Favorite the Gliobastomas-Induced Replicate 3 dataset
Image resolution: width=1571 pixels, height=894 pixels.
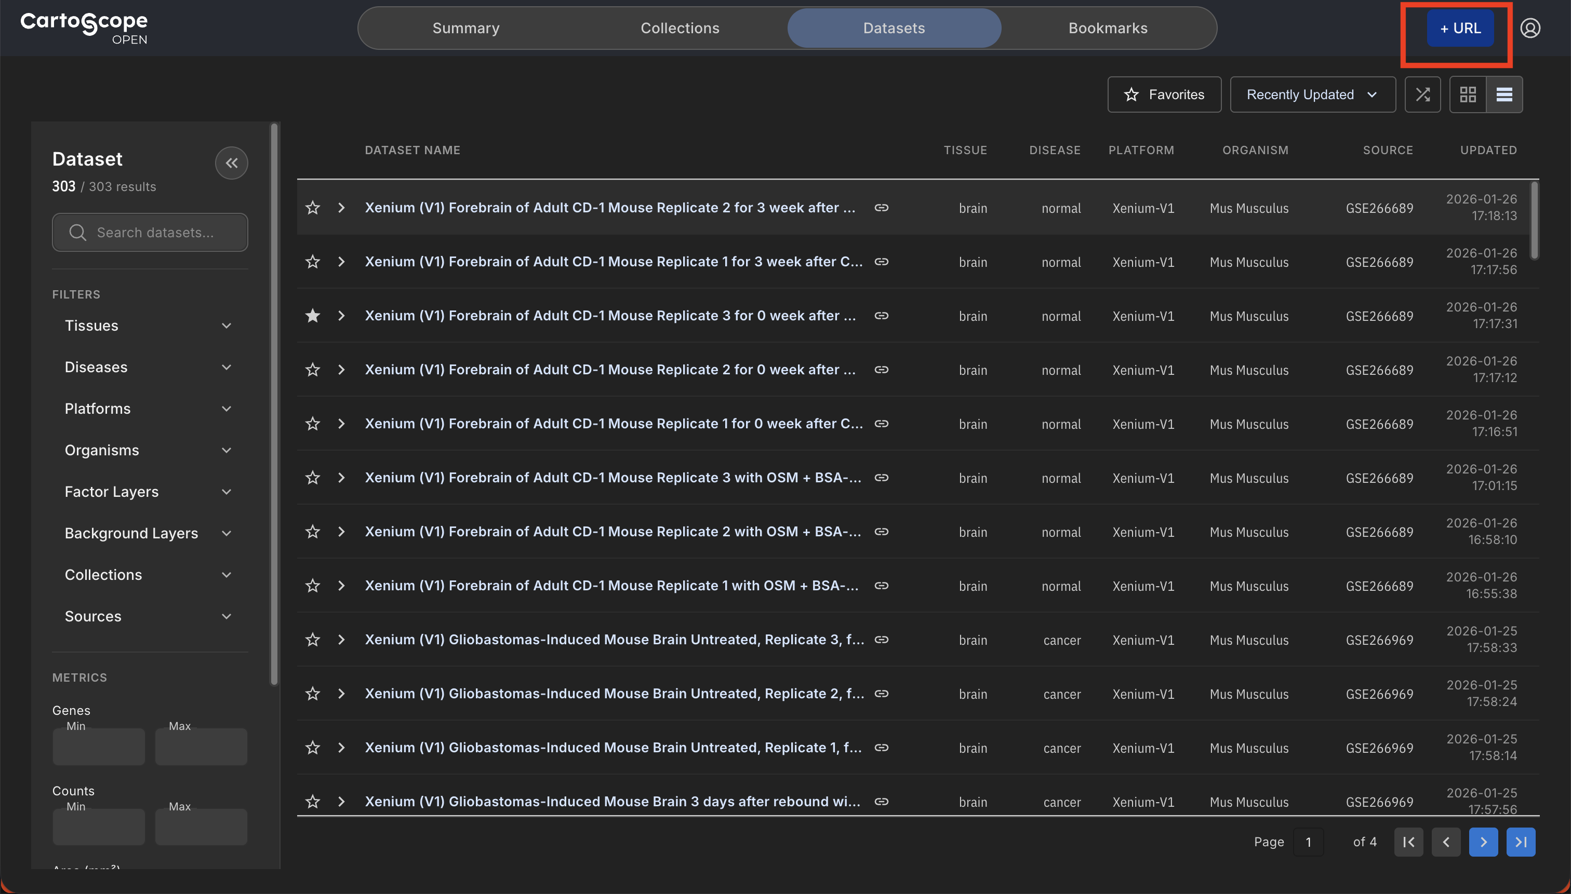click(312, 639)
